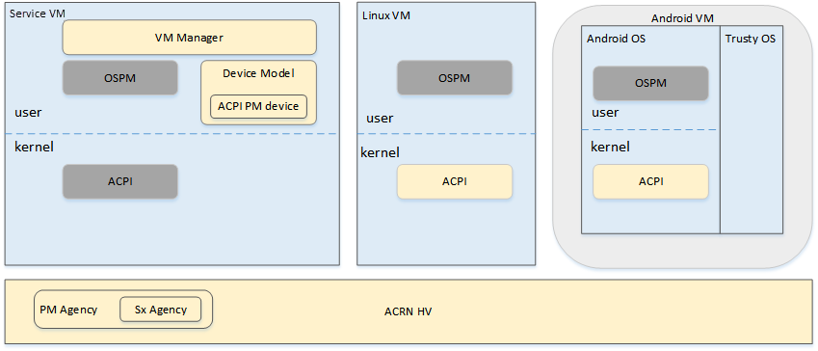This screenshot has height=351, width=818.
Task: Select the Android VM title label
Action: point(682,19)
